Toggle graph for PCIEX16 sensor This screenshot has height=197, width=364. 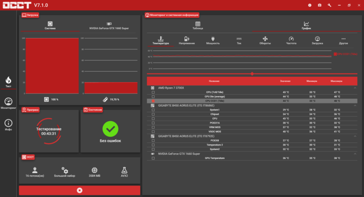click(x=153, y=123)
